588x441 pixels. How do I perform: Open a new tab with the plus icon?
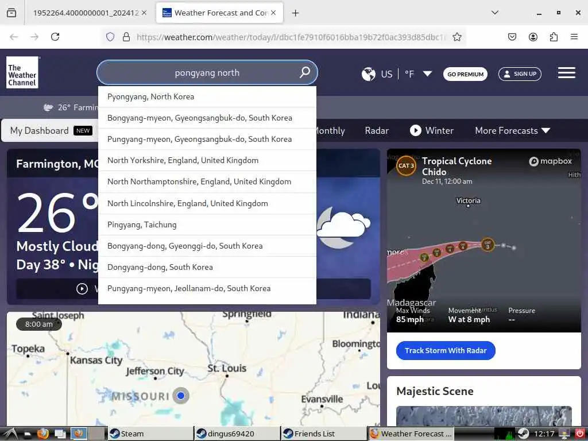(x=296, y=13)
